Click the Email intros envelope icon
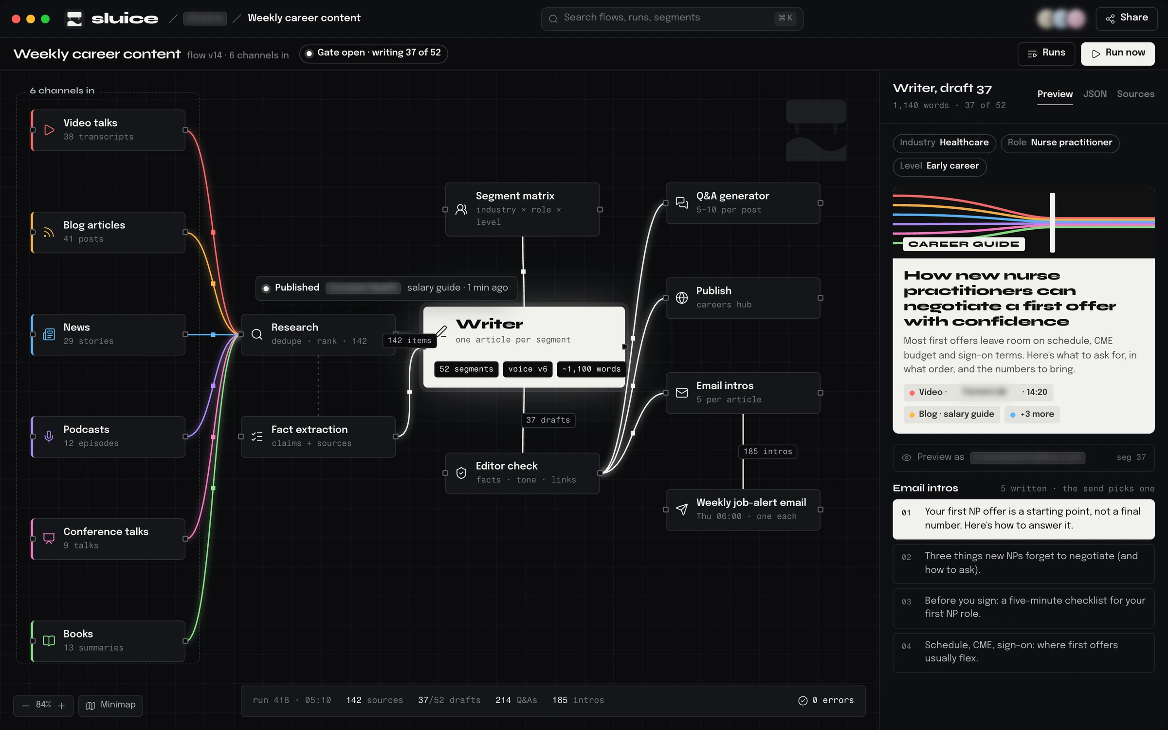 pyautogui.click(x=682, y=393)
